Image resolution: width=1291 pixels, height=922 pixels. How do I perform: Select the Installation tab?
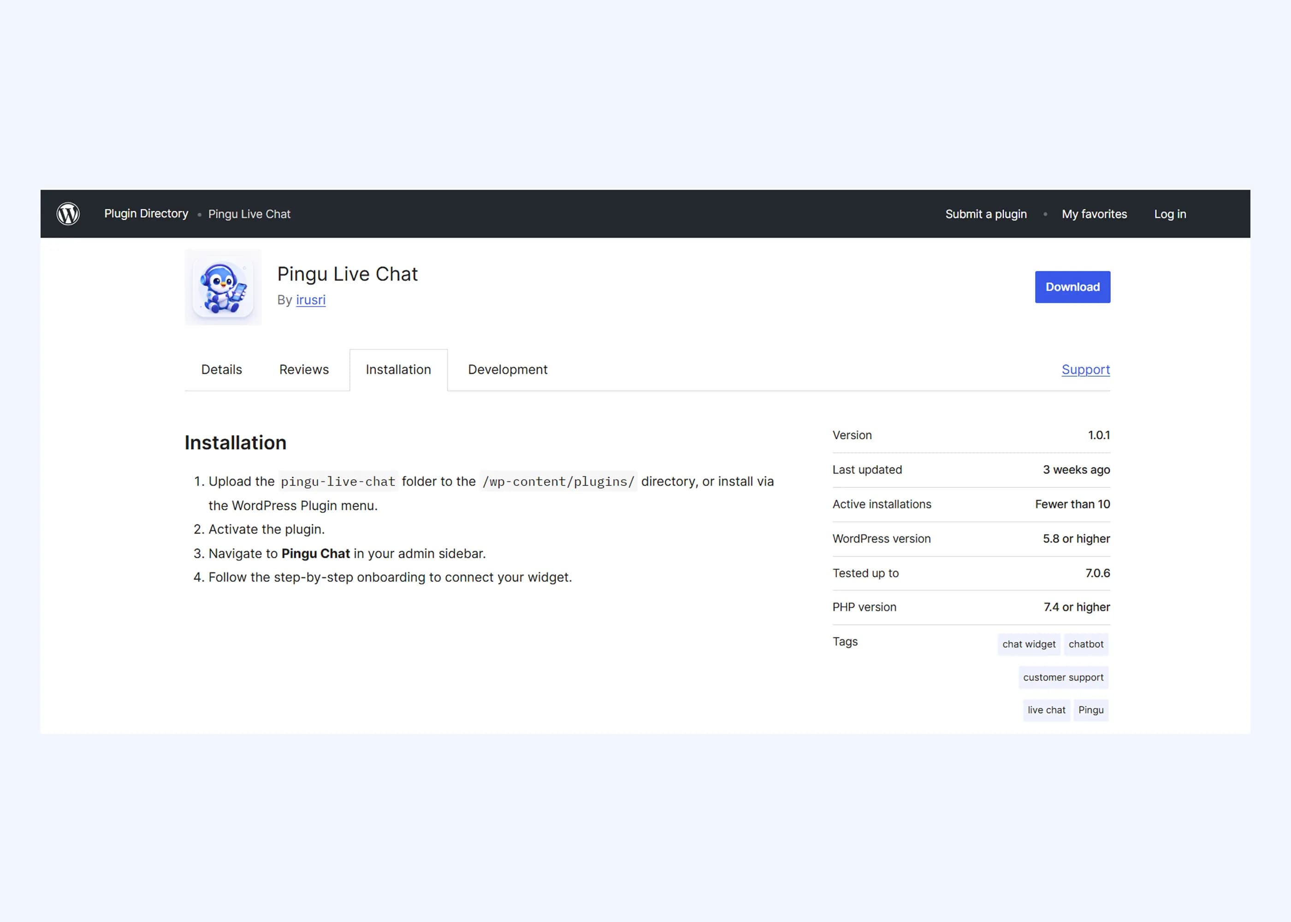(x=398, y=370)
